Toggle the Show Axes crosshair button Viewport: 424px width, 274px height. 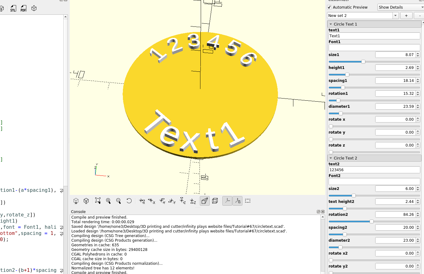pos(228,201)
